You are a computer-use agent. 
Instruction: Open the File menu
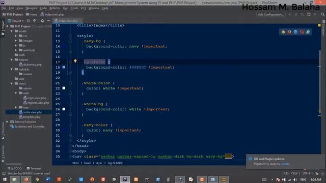click(x=4, y=8)
